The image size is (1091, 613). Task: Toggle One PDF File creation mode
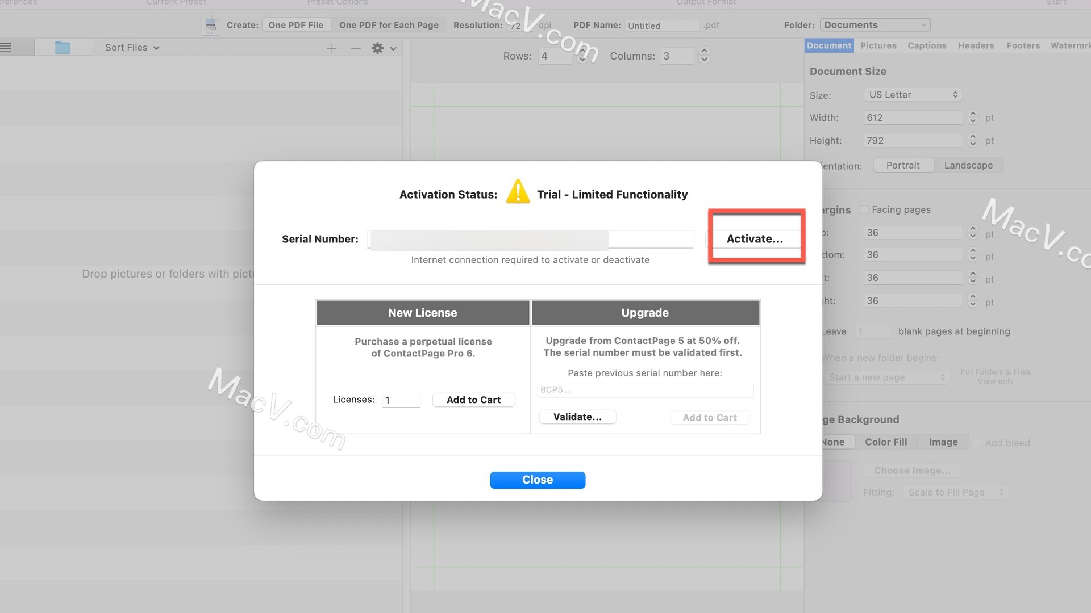coord(295,25)
